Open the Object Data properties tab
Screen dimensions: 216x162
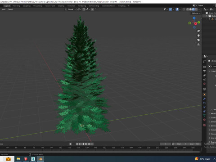pos(204,116)
